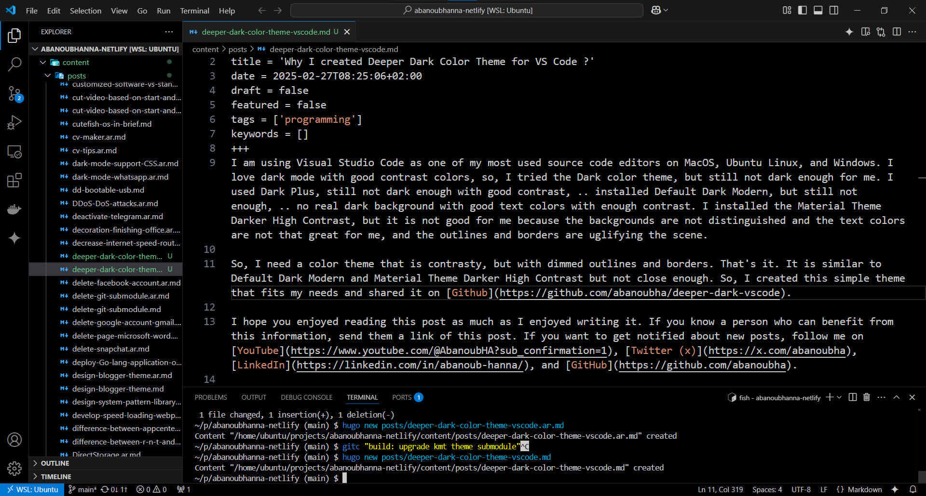Toggle the primary side bar visibility
Viewport: 926px width, 496px height.
click(x=803, y=10)
